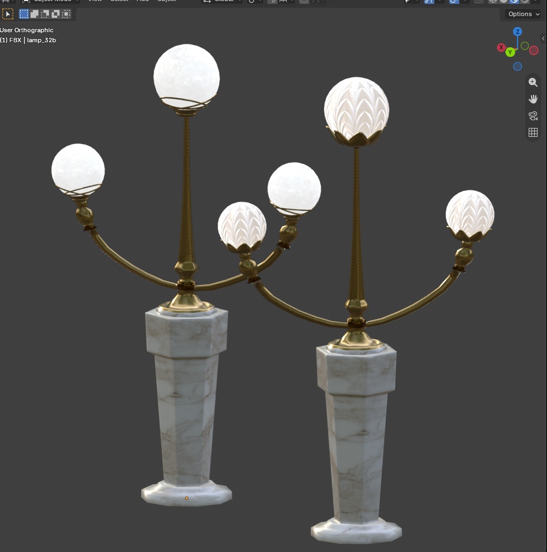Choose the Extend Selection mode
This screenshot has height=552, width=547.
pos(34,14)
